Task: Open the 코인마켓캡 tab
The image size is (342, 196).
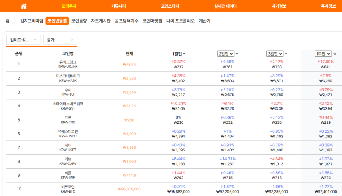Action: pyautogui.click(x=152, y=21)
